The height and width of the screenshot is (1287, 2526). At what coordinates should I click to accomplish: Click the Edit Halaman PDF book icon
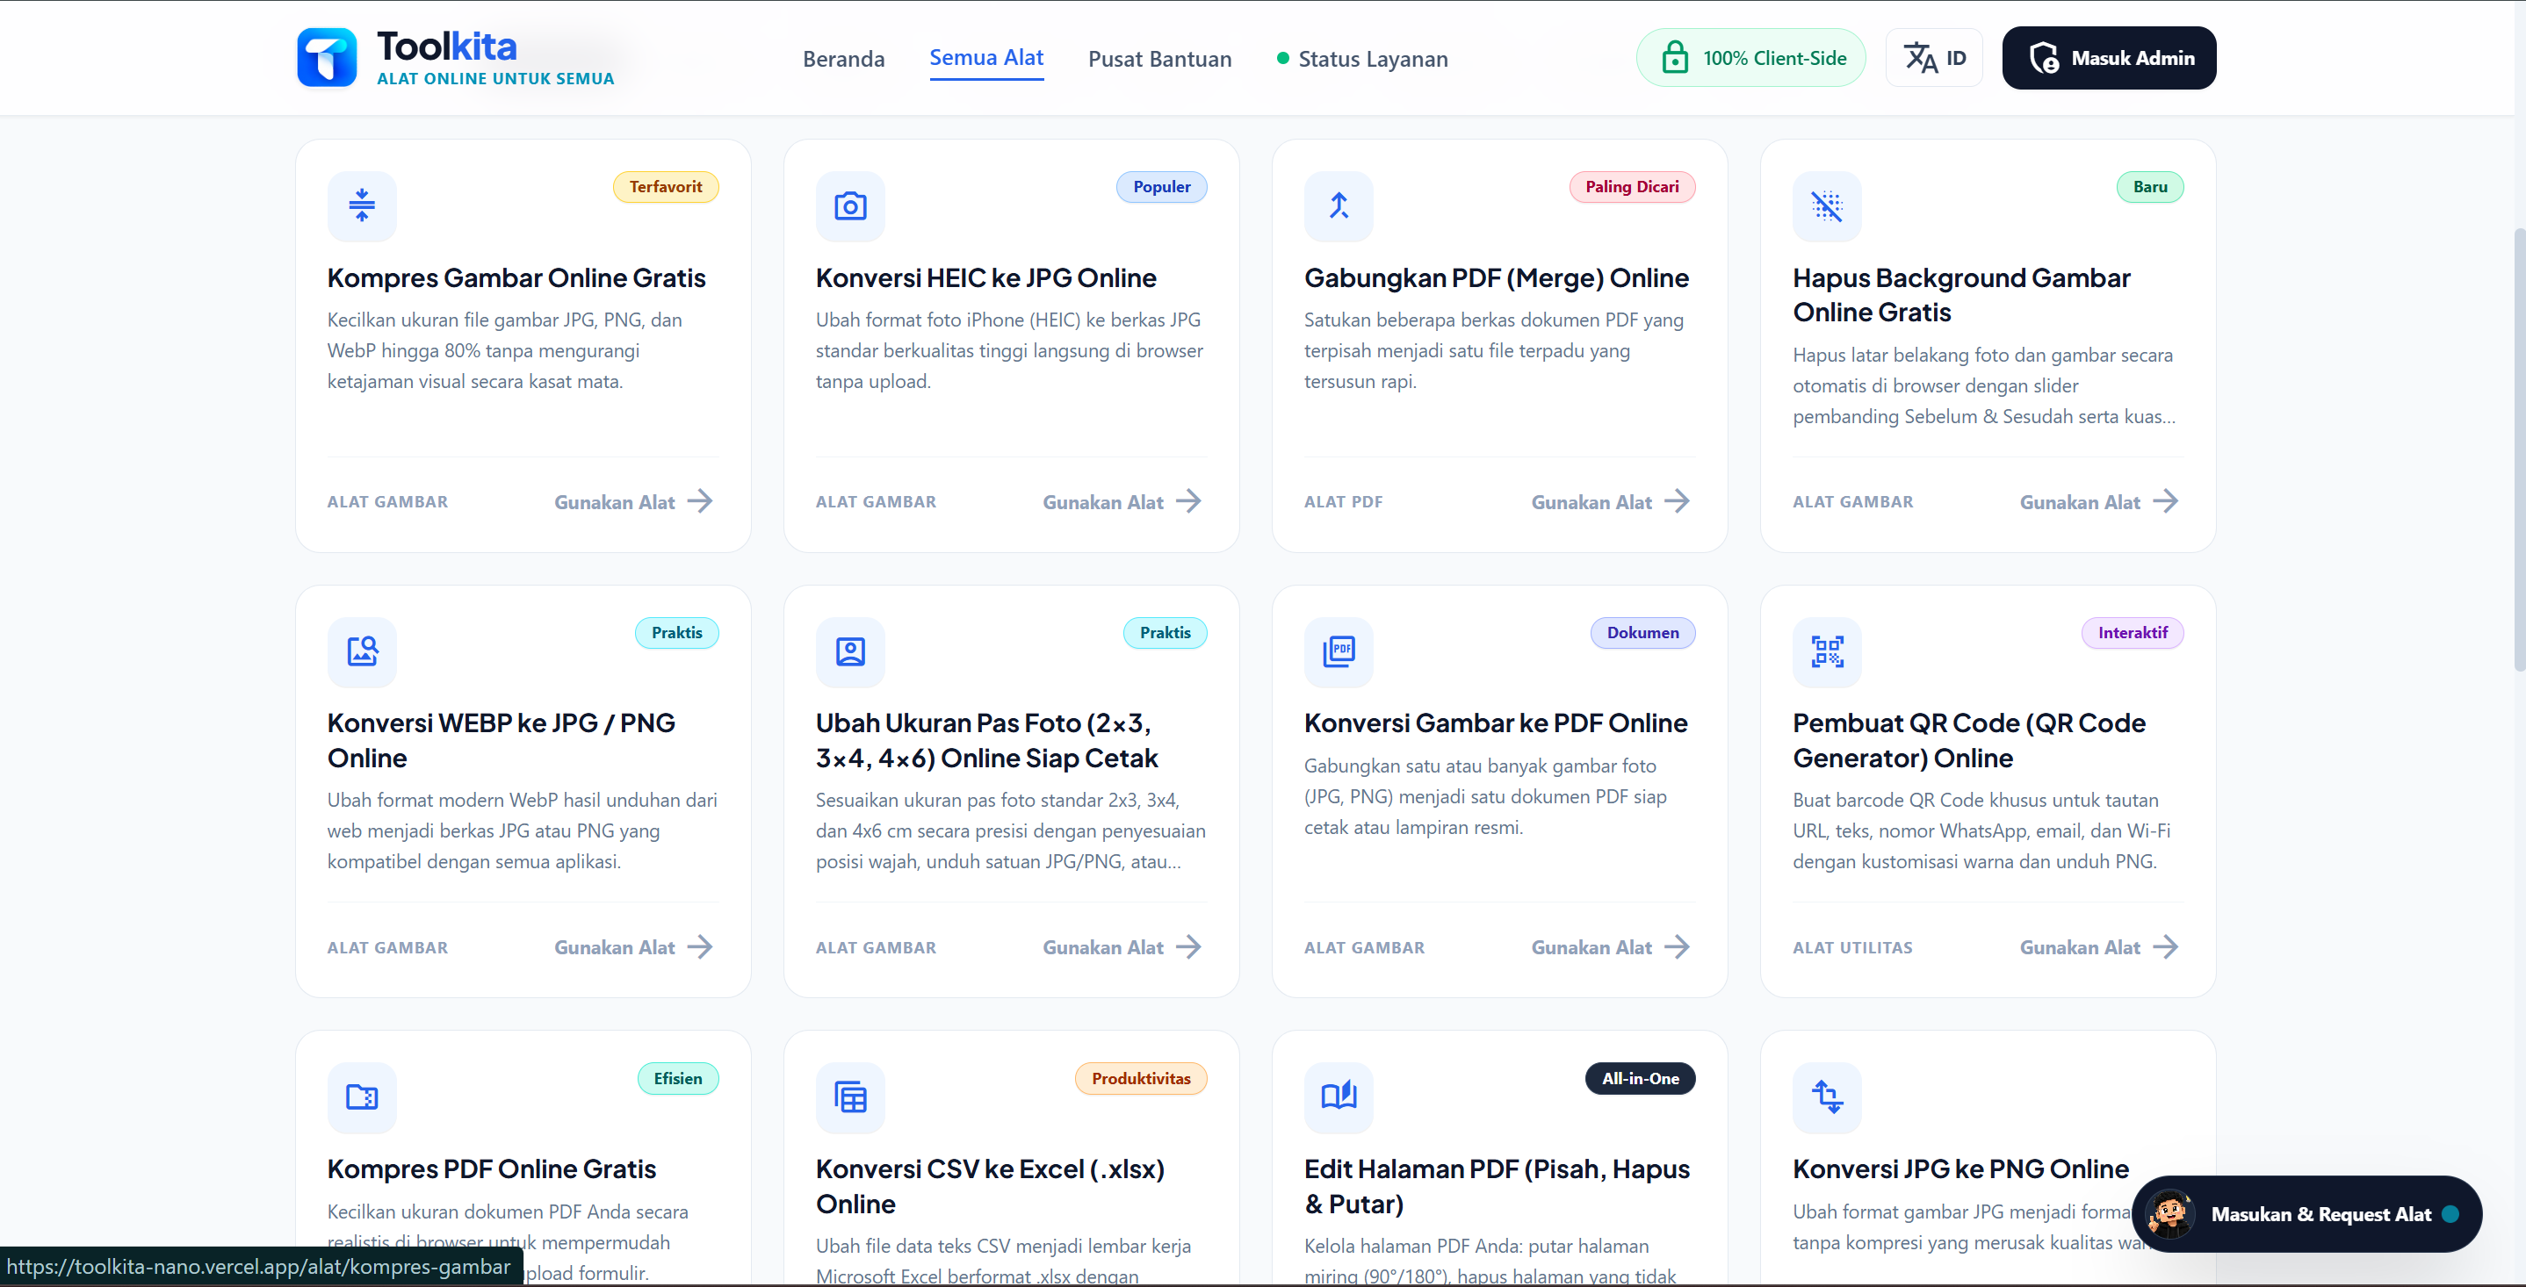tap(1339, 1096)
